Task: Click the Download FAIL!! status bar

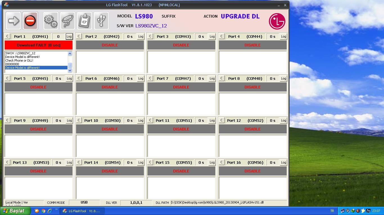Action: coord(39,45)
